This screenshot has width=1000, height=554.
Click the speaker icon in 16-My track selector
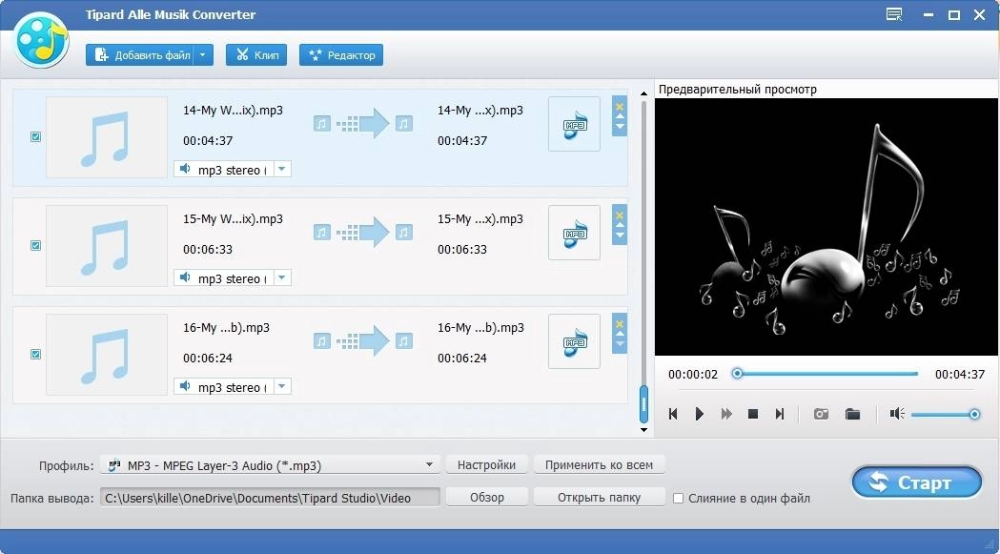[x=185, y=386]
